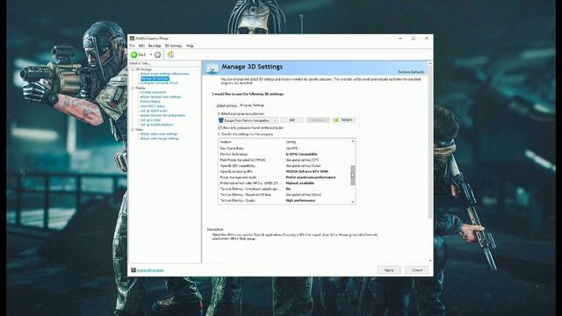Screen dimensions: 562x316
Task: Collapse the Display tree node
Action: point(133,88)
